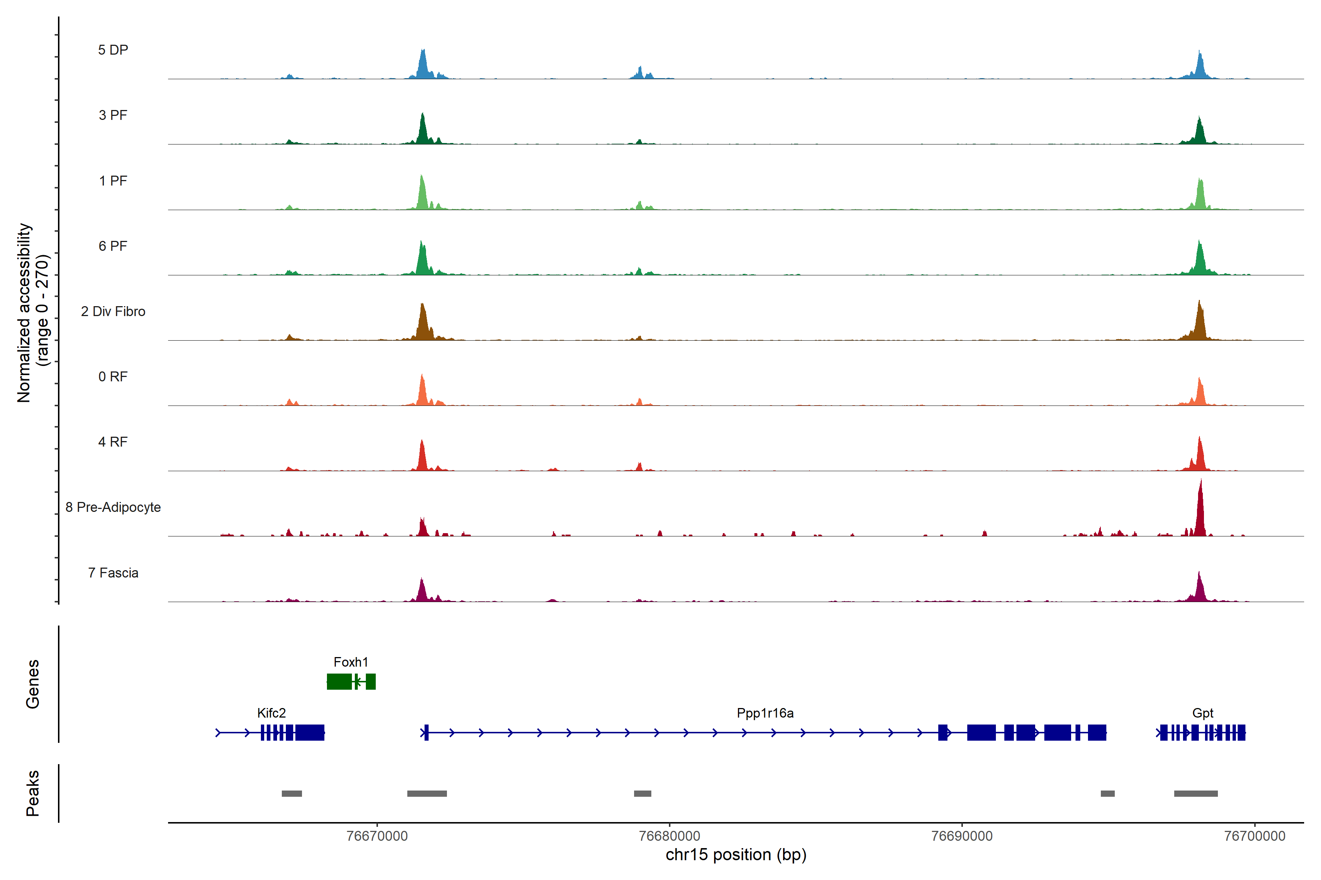Click the rightmost wide gray peak bar
Image resolution: width=1321 pixels, height=880 pixels.
click(1196, 793)
